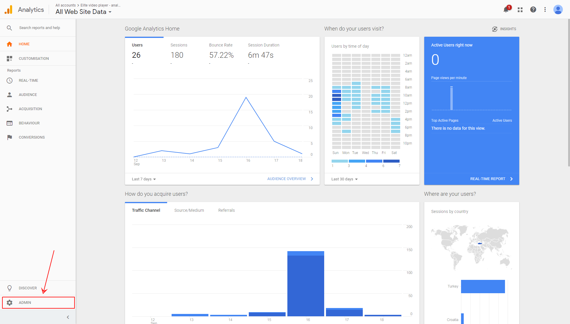Click the Elite video player breadcrumb
The height and width of the screenshot is (324, 570).
pyautogui.click(x=100, y=5)
